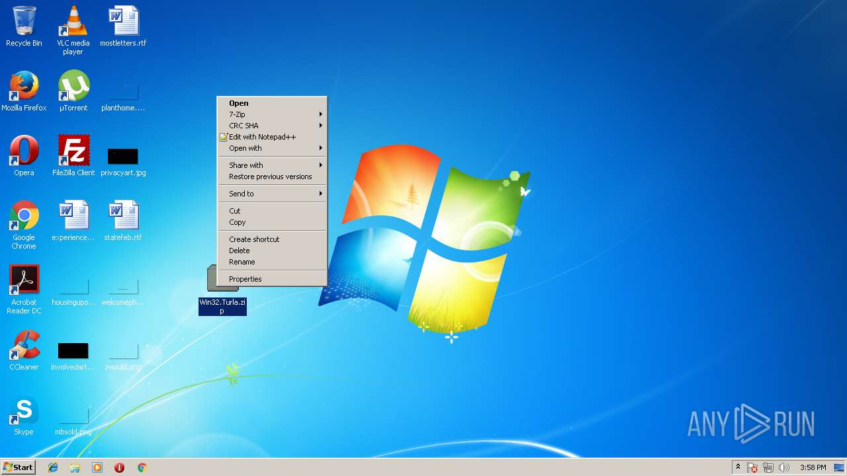Choose Copy in the context menu
The width and height of the screenshot is (847, 476).
point(273,222)
